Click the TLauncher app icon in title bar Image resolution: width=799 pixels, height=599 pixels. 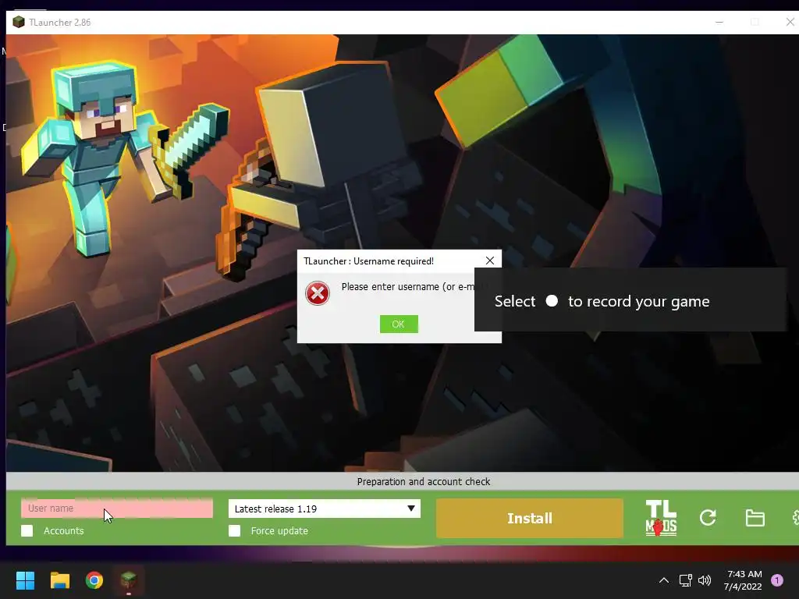tap(19, 23)
